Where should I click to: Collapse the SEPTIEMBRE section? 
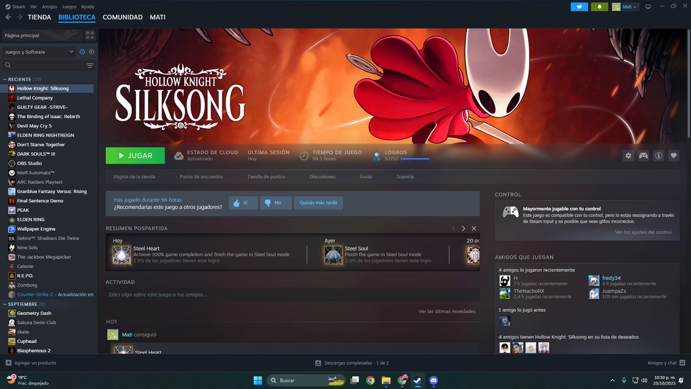[x=5, y=304]
